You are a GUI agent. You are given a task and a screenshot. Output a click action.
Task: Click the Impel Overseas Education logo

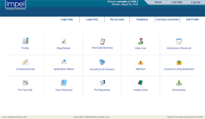point(16,5)
